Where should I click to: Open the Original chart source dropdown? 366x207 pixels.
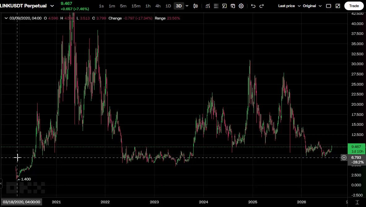[312, 6]
